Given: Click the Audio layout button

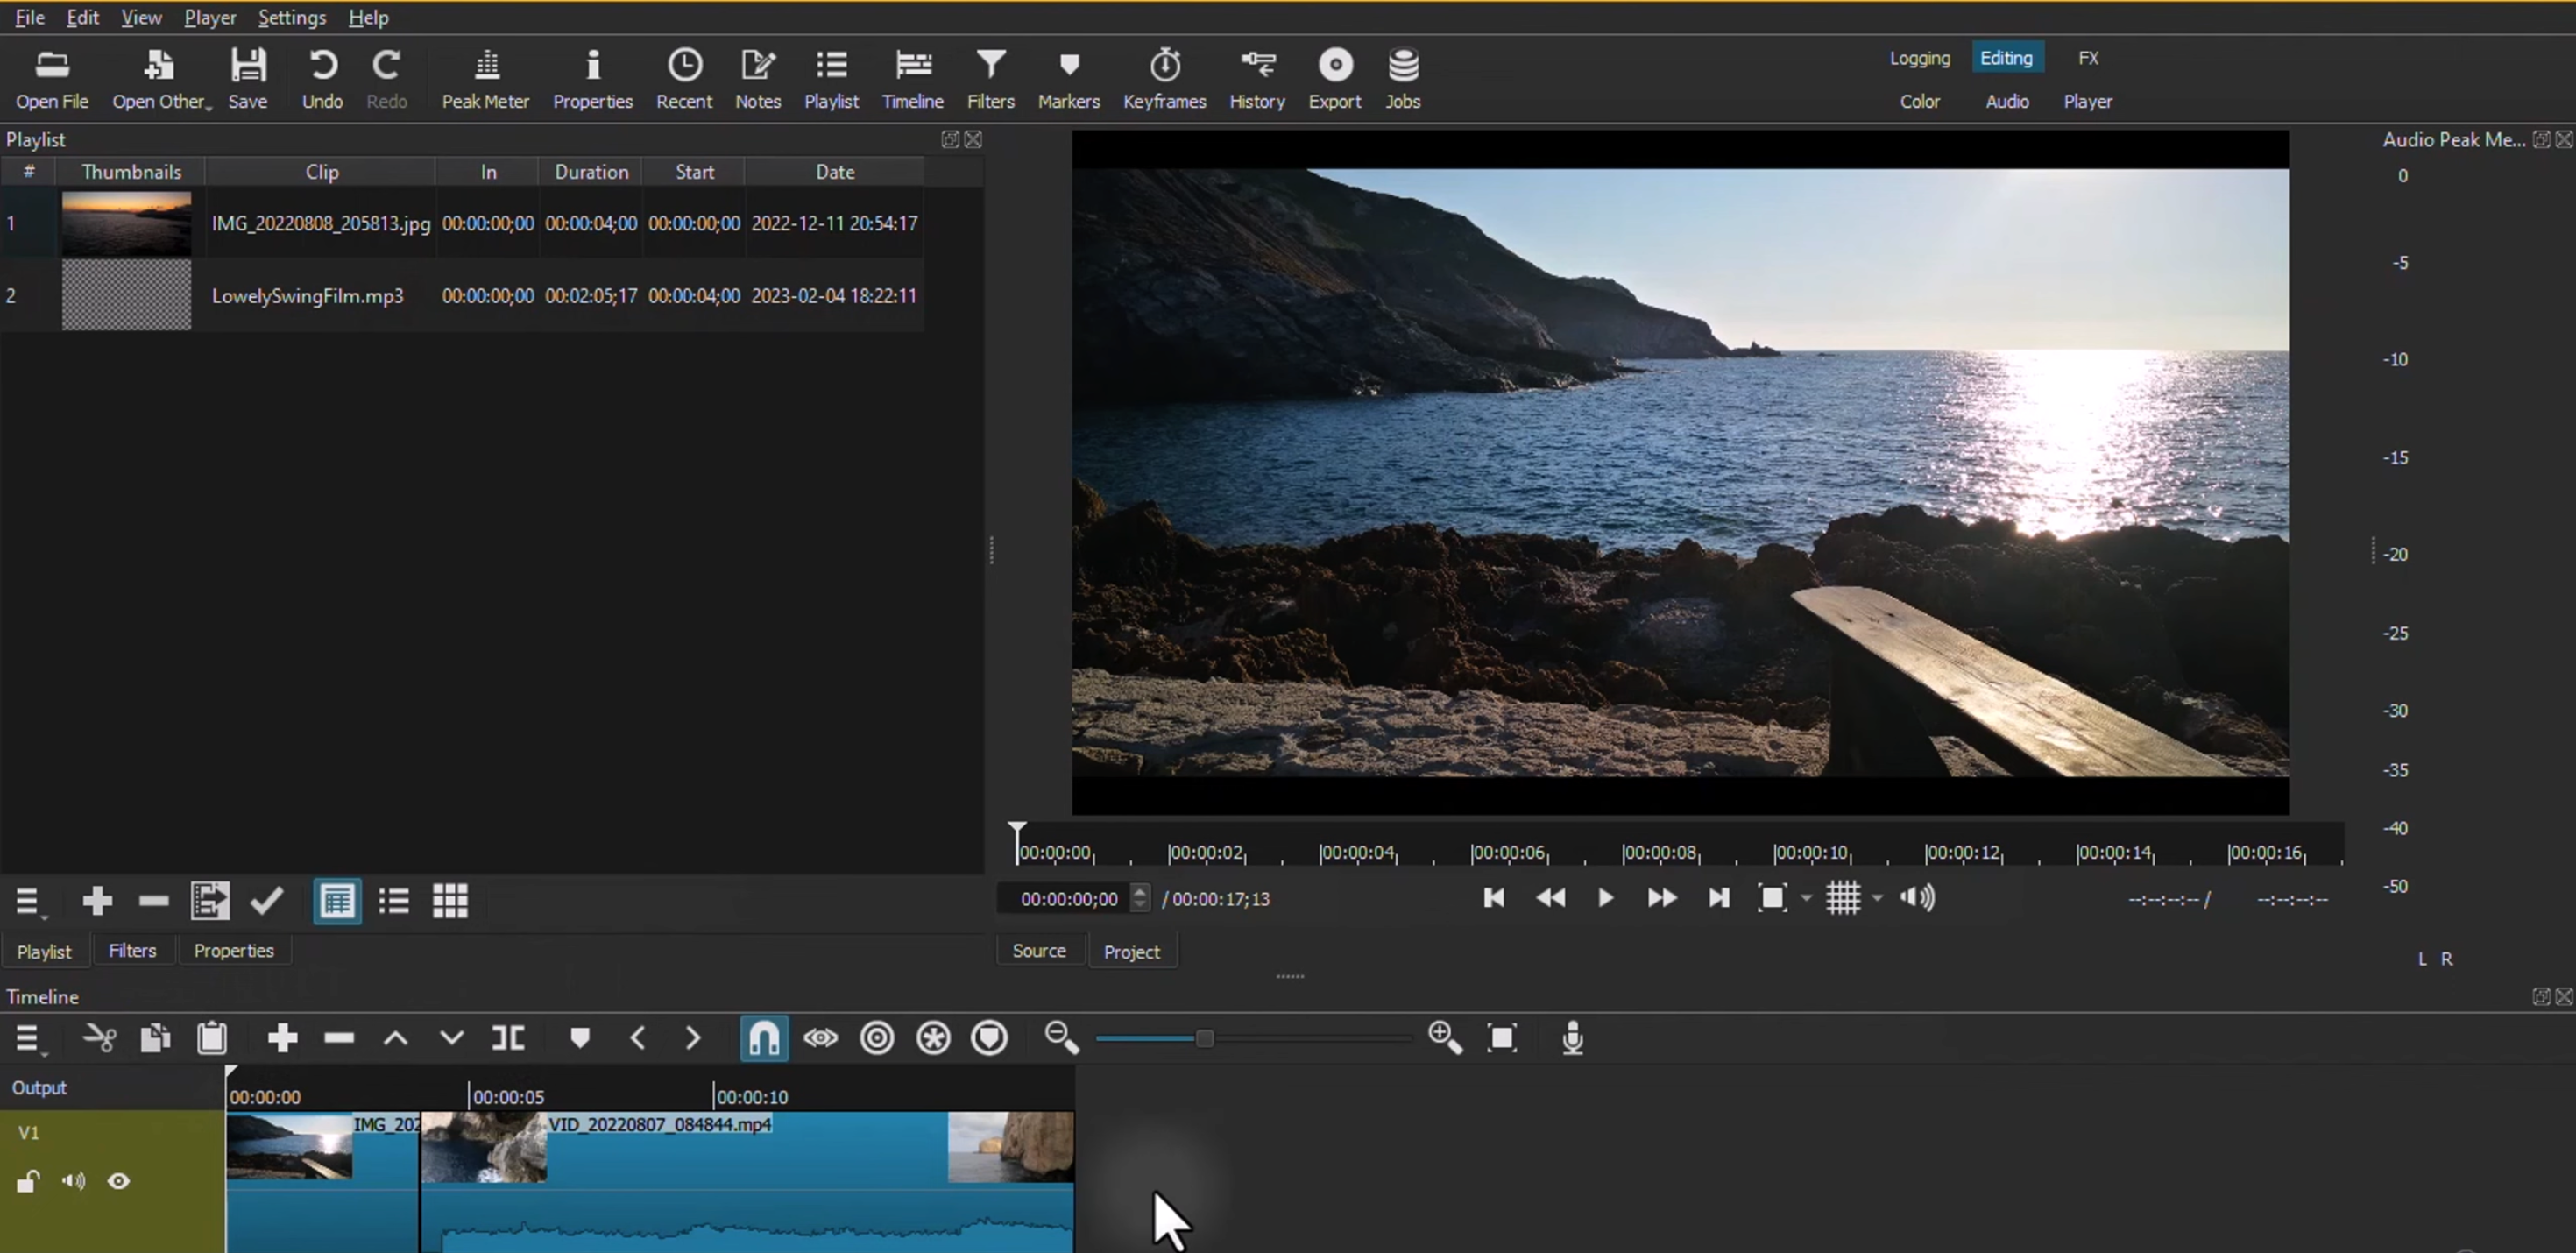Looking at the screenshot, I should 2006,101.
